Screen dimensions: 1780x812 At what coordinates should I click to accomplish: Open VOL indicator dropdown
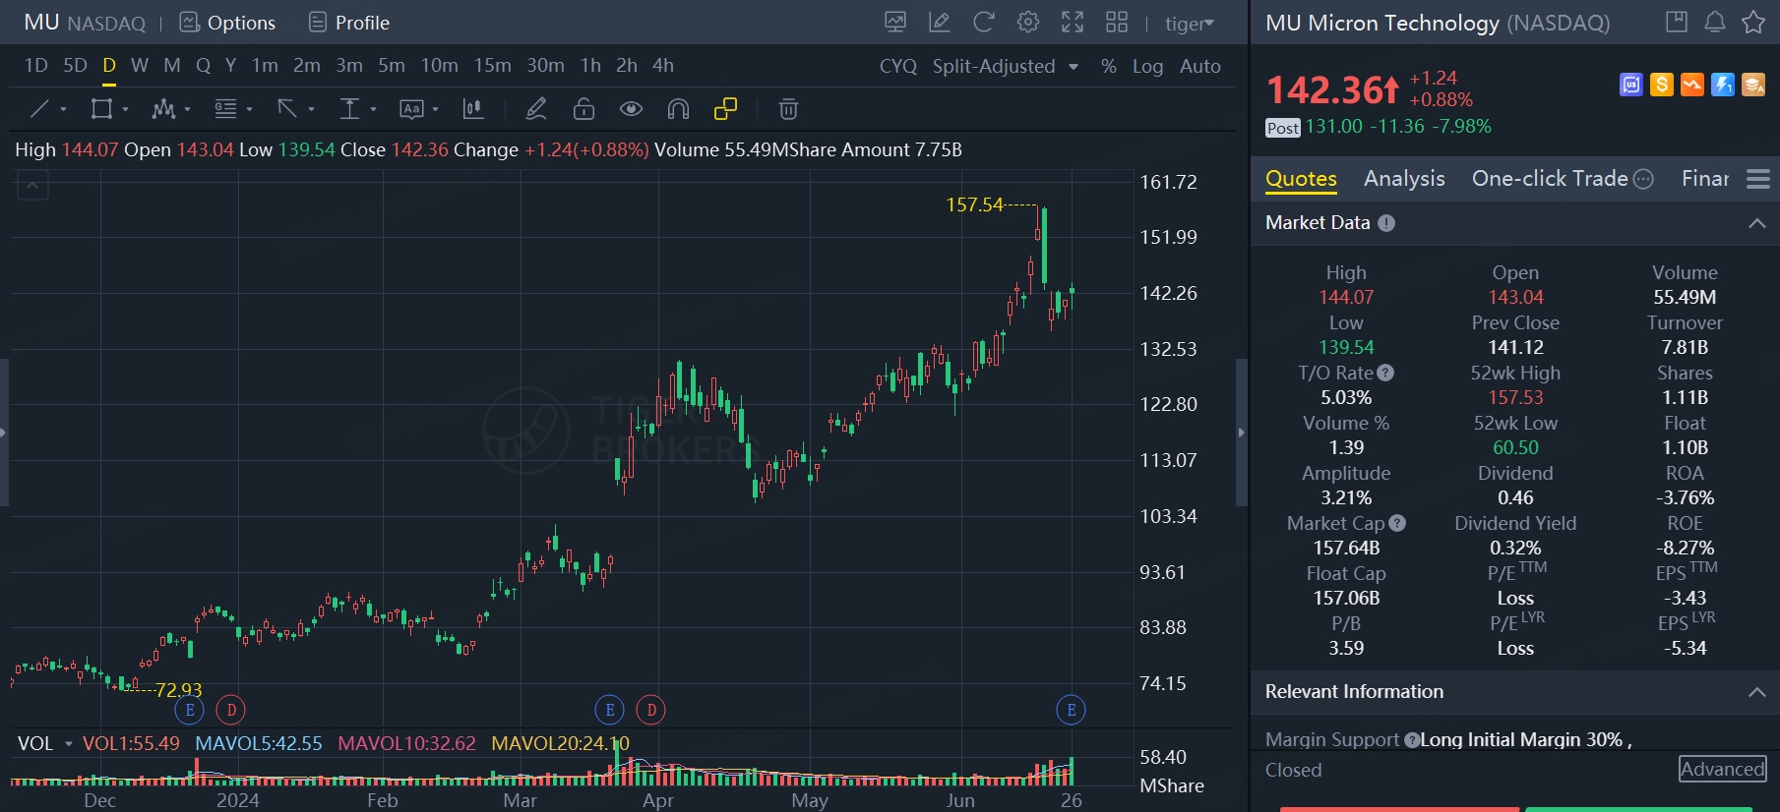coord(69,743)
